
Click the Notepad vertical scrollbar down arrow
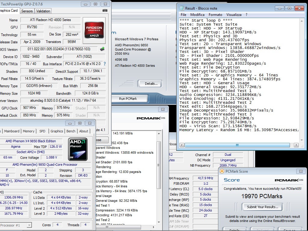(x=302, y=140)
